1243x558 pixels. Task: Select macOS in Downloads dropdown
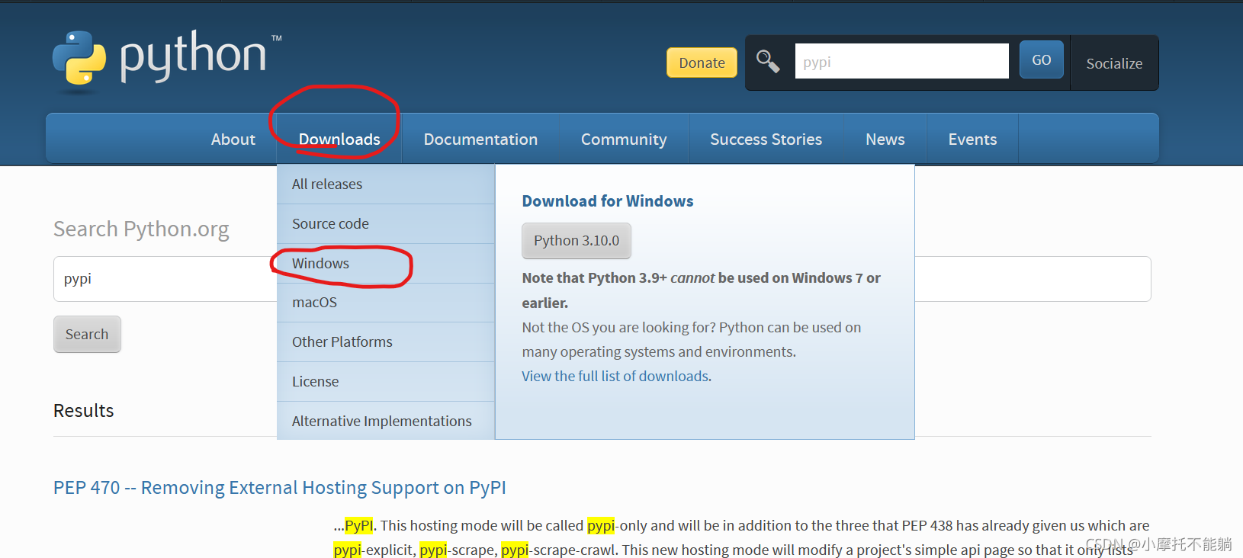pos(386,303)
